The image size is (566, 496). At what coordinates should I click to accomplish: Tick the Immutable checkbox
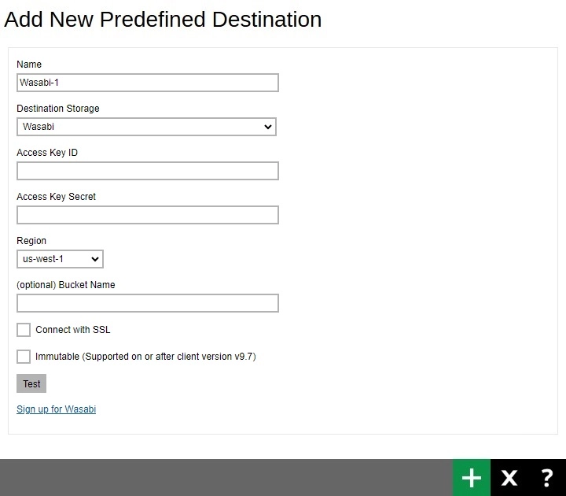tap(24, 357)
